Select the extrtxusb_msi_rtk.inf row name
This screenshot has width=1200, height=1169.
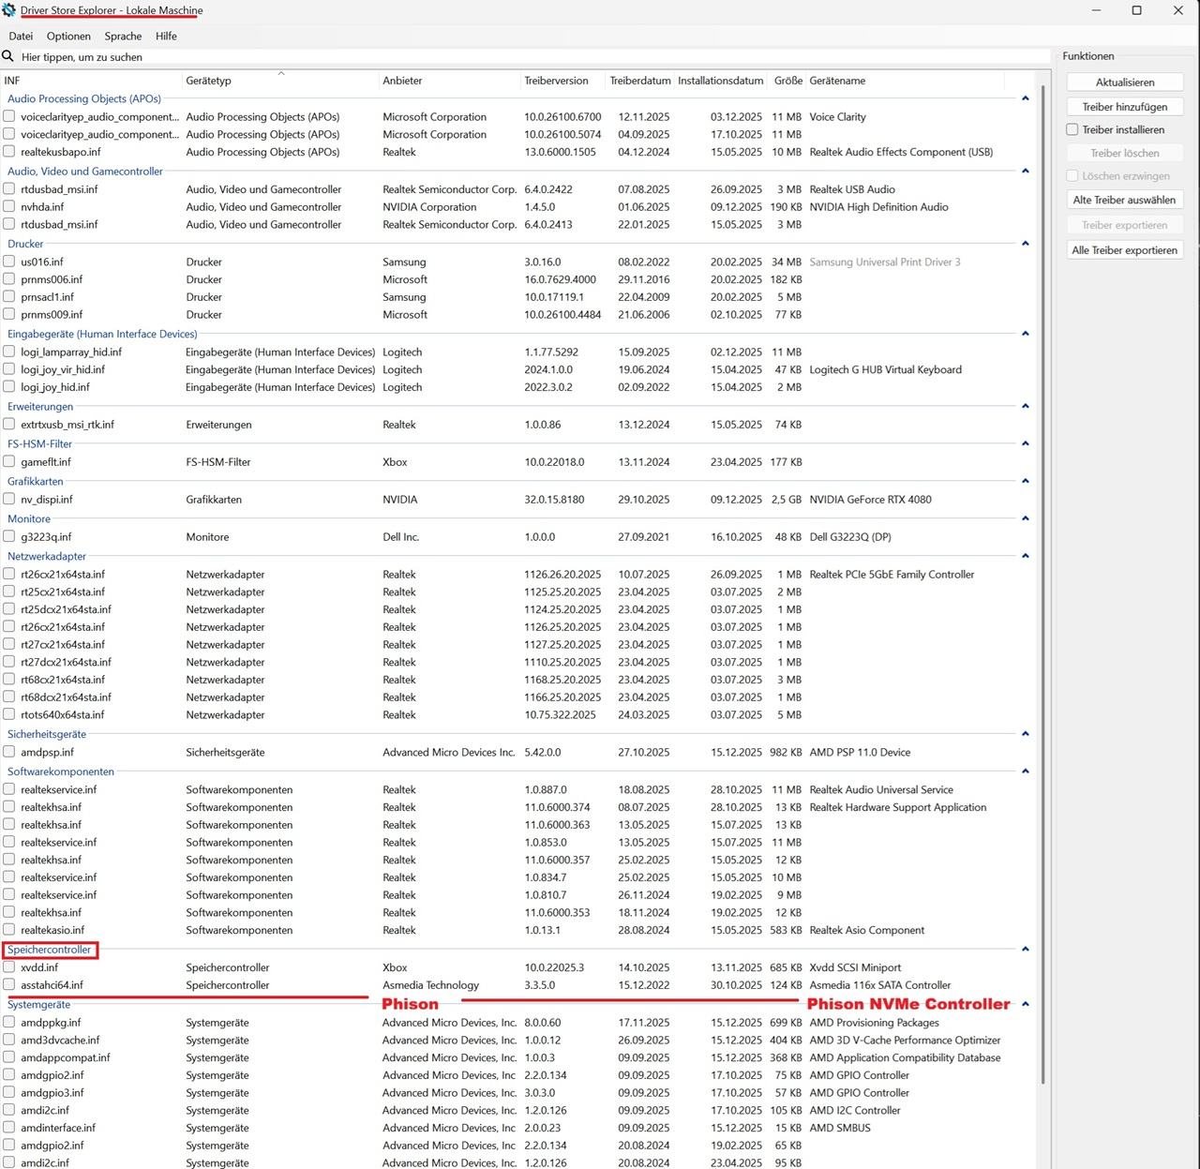(67, 425)
